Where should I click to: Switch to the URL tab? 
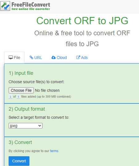36,58
